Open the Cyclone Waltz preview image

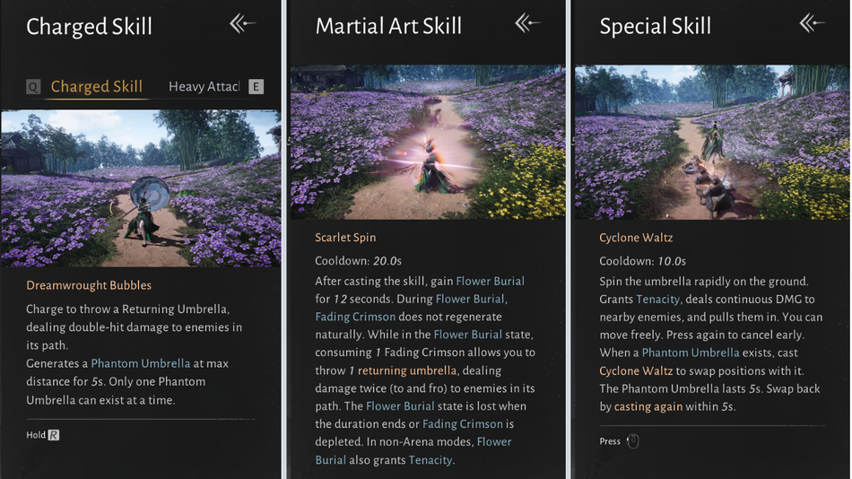click(x=712, y=143)
